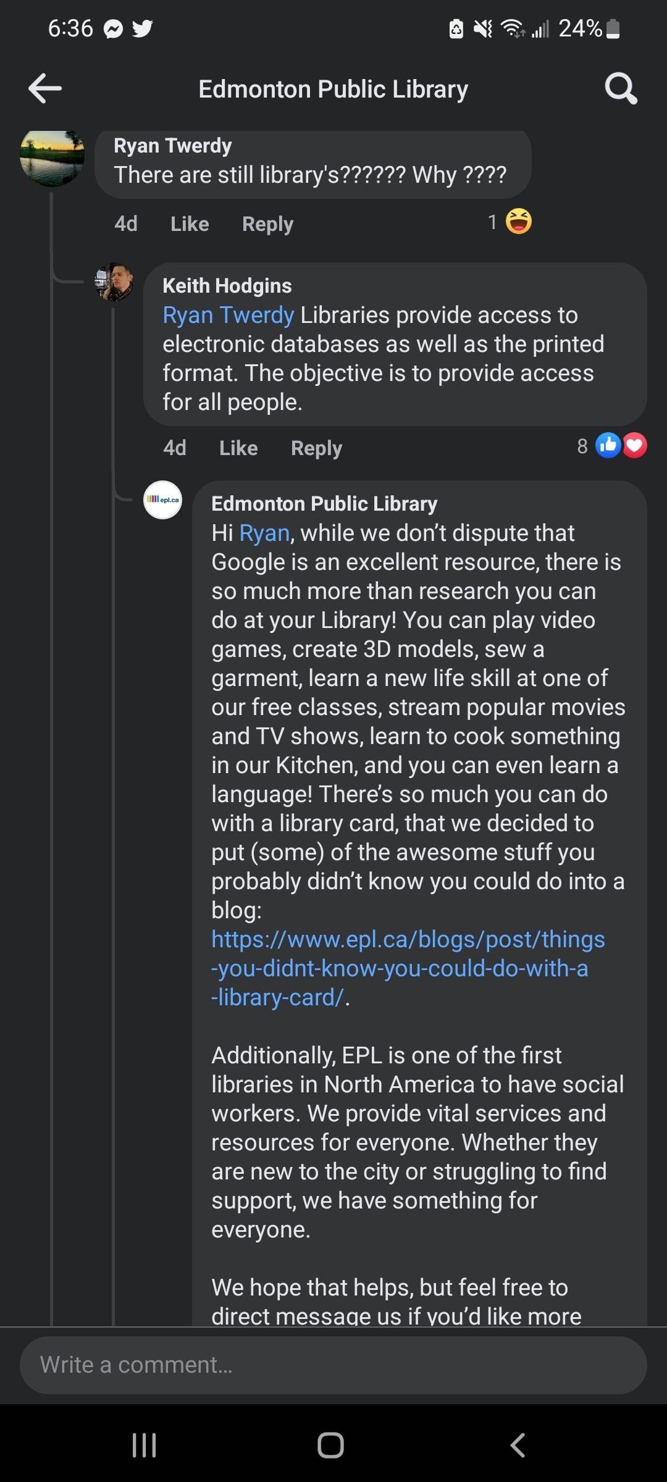Open Keith Hodgins' profile picture
The width and height of the screenshot is (667, 1482).
(114, 282)
